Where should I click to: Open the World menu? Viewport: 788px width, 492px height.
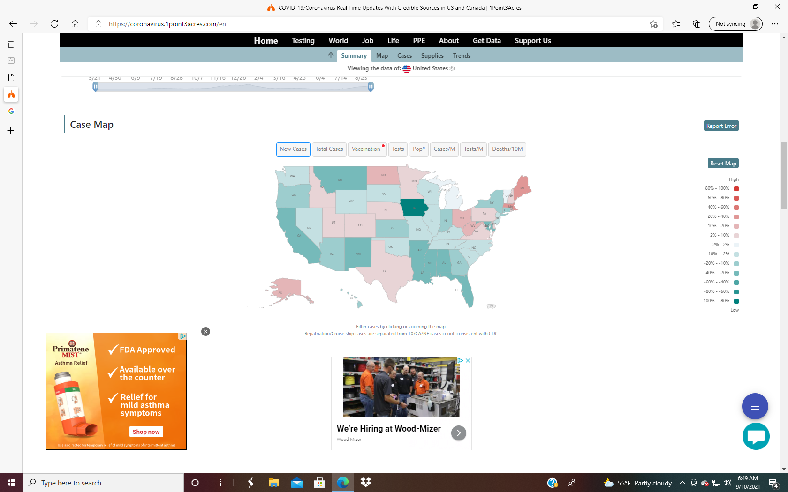[338, 41]
